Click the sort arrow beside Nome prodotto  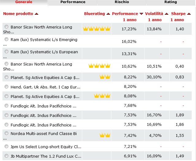(37, 14)
